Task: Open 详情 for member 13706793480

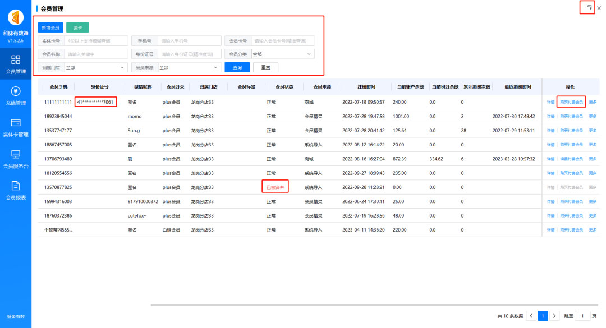Action: point(551,159)
